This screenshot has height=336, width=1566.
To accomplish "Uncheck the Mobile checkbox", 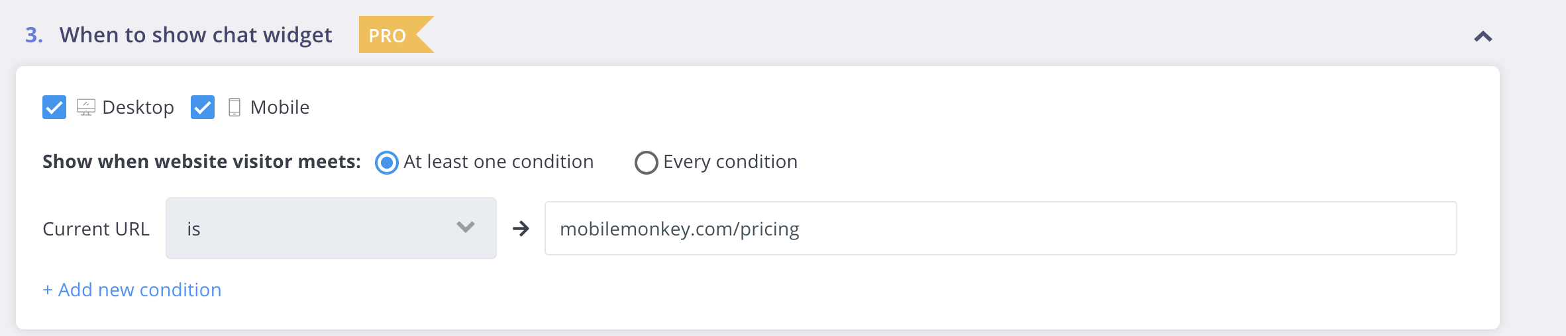I will [203, 107].
